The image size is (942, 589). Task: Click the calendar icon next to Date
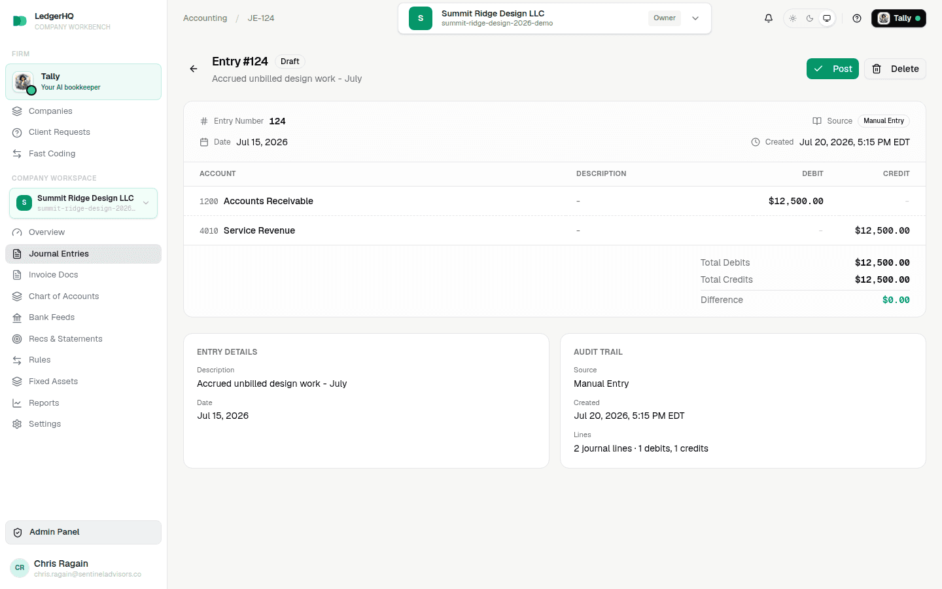click(x=204, y=142)
